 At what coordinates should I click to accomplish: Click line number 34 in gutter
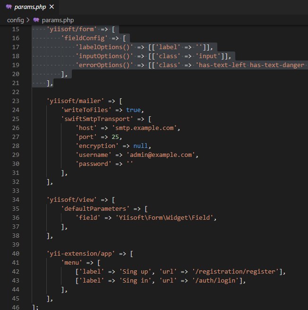click(16, 200)
